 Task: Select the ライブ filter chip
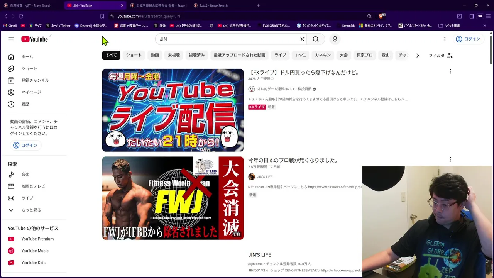[x=280, y=55]
